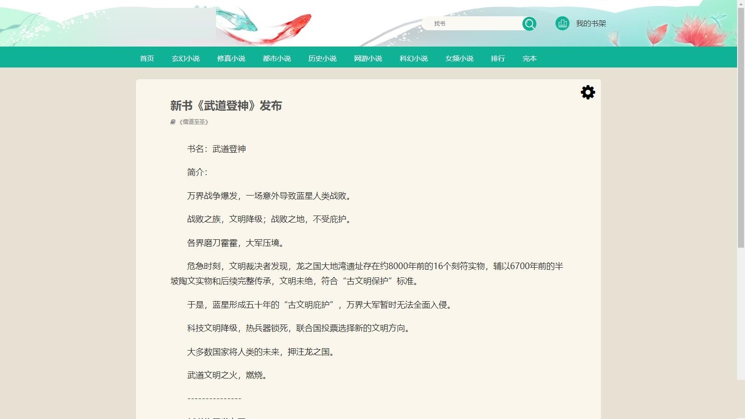Open the 玄幻小说 category
Screen dimensions: 745x419
click(x=186, y=58)
